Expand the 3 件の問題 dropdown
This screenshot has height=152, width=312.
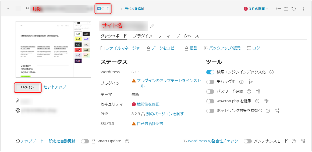tap(256, 9)
